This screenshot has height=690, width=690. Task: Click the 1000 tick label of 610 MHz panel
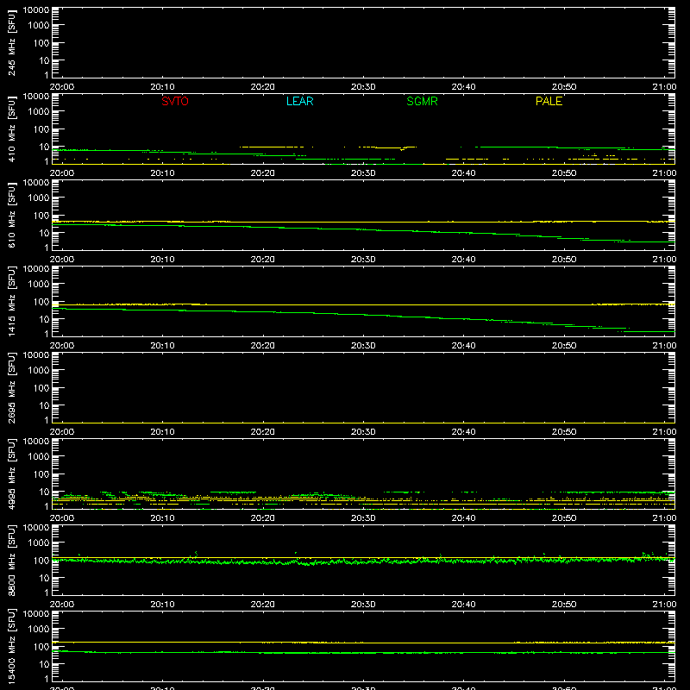coord(39,198)
